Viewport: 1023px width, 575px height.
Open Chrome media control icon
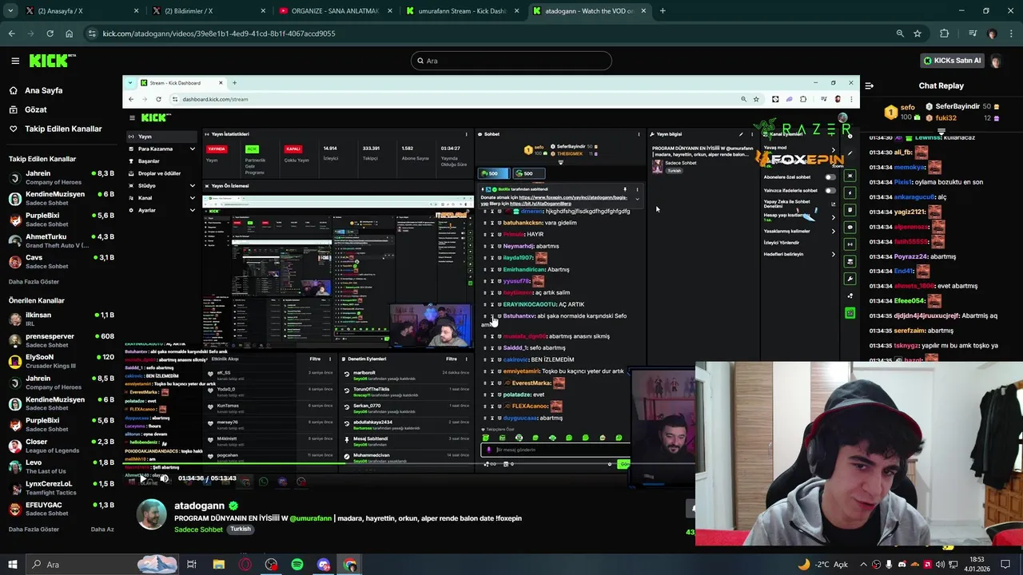point(973,34)
